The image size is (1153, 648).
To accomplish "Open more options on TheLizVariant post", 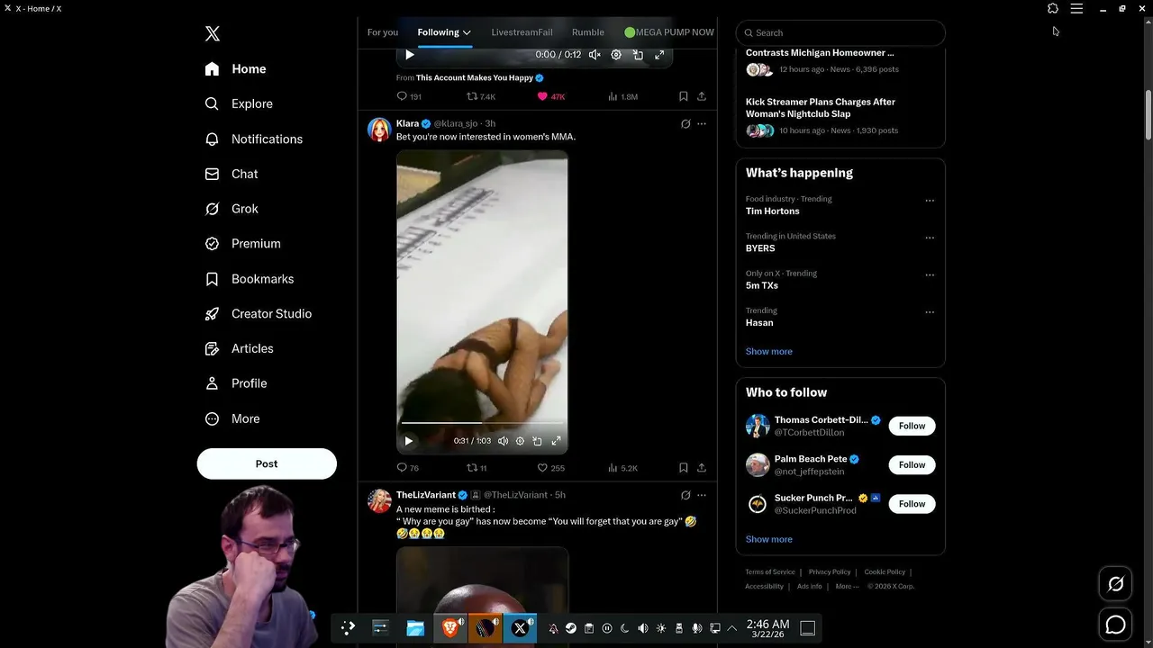I will coord(702,495).
